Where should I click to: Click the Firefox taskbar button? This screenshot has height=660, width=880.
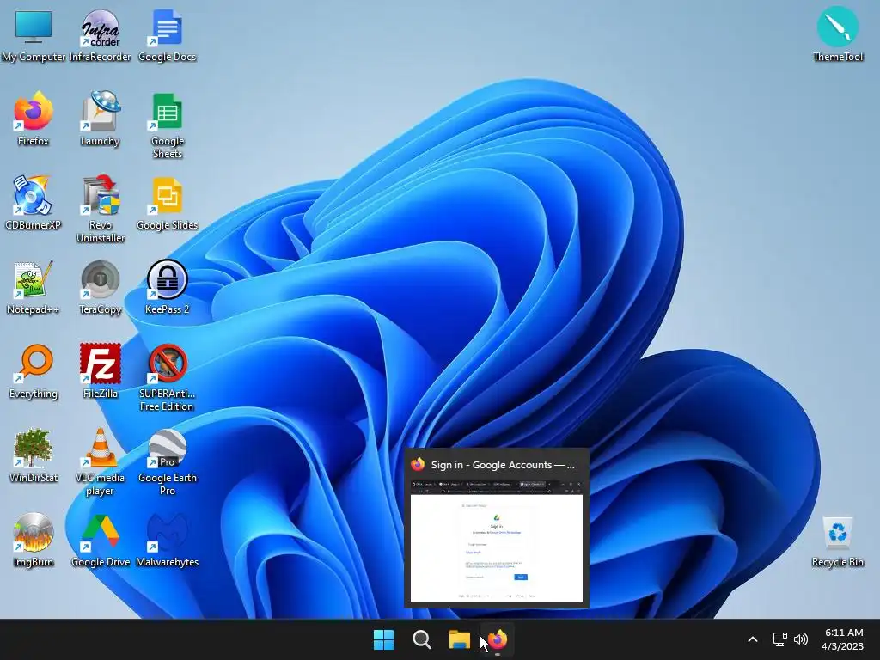(x=498, y=639)
